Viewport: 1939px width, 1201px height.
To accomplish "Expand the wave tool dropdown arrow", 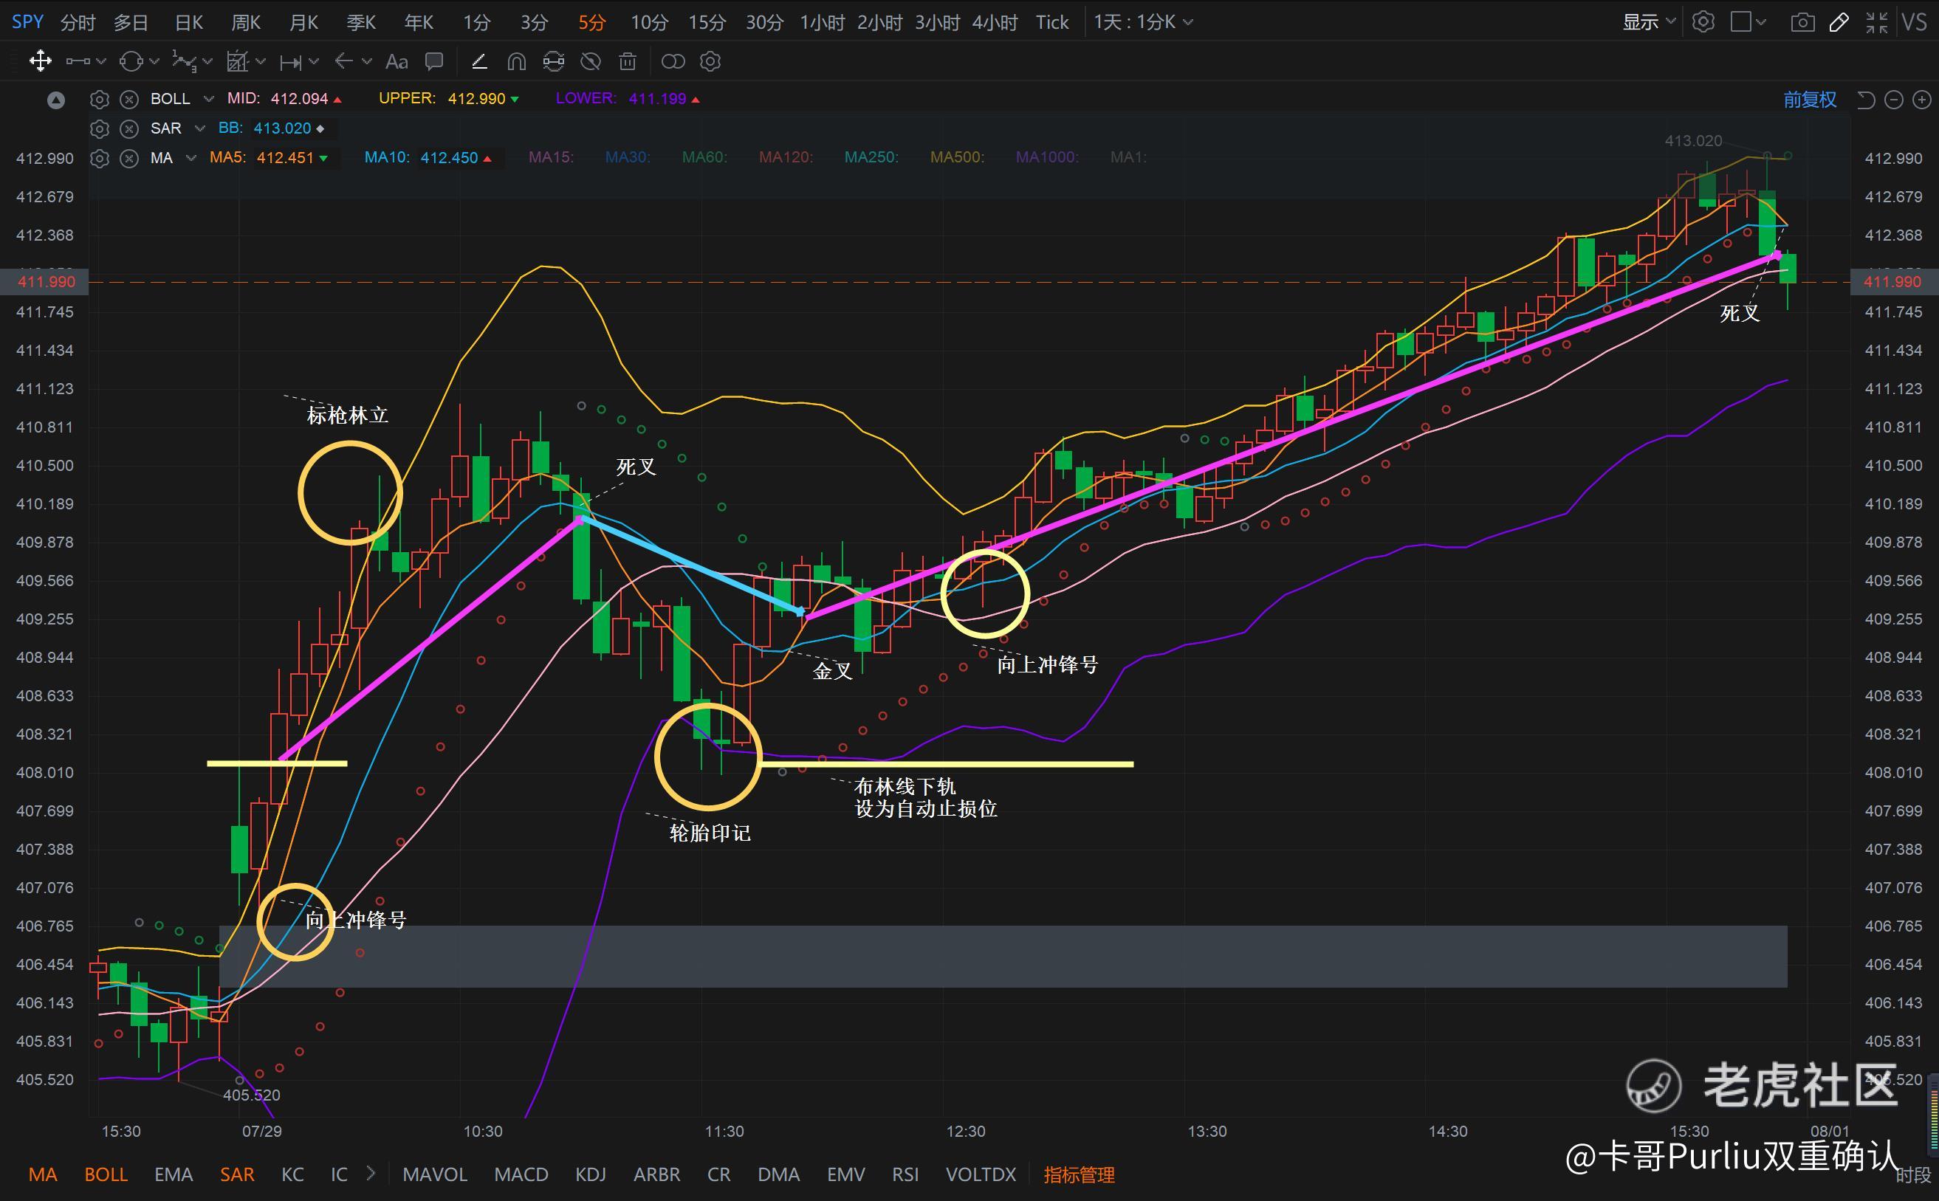I will (x=207, y=61).
